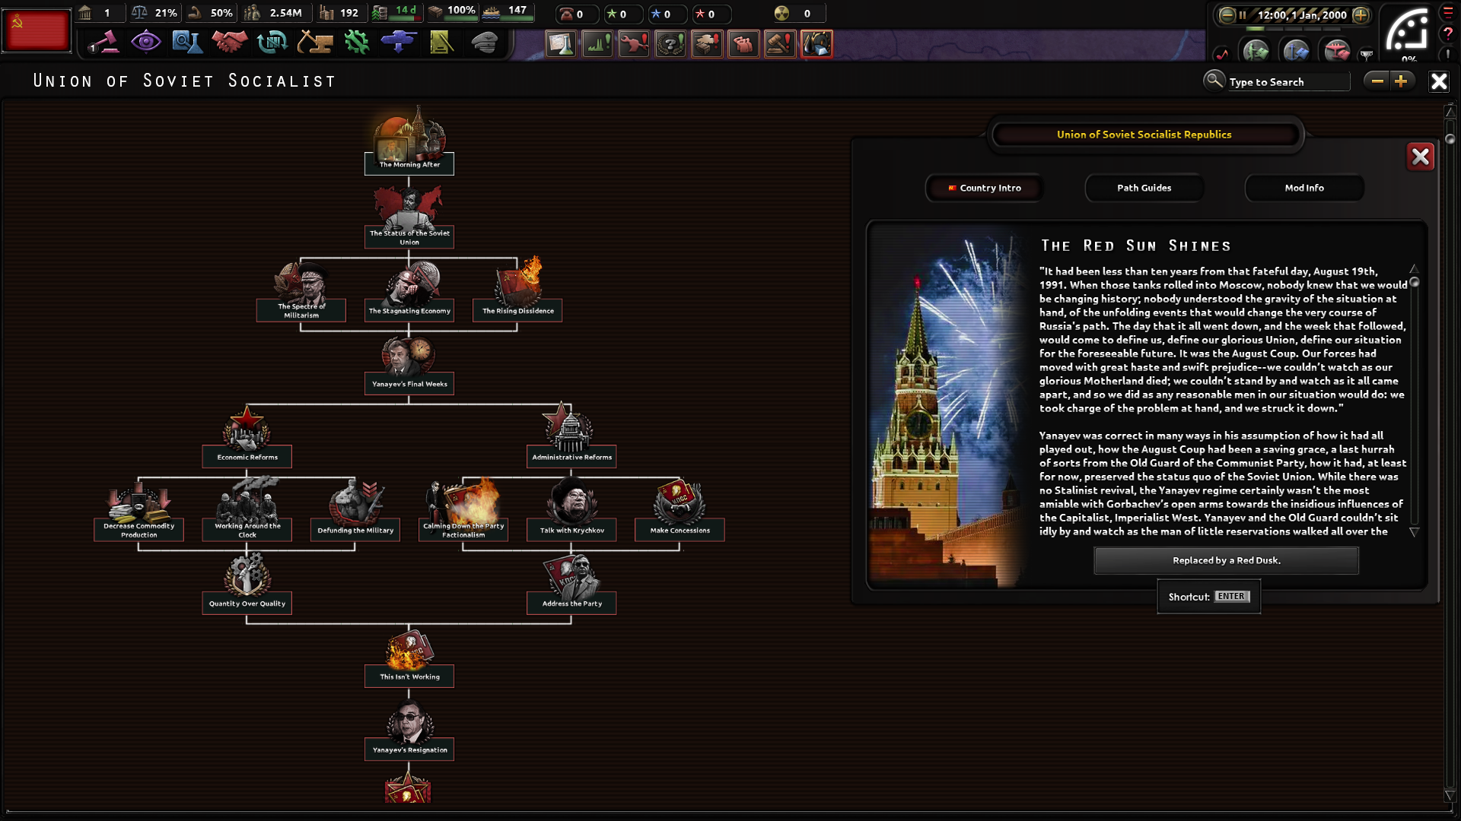Open the Mod Info tab
This screenshot has height=821, width=1461.
(x=1303, y=188)
